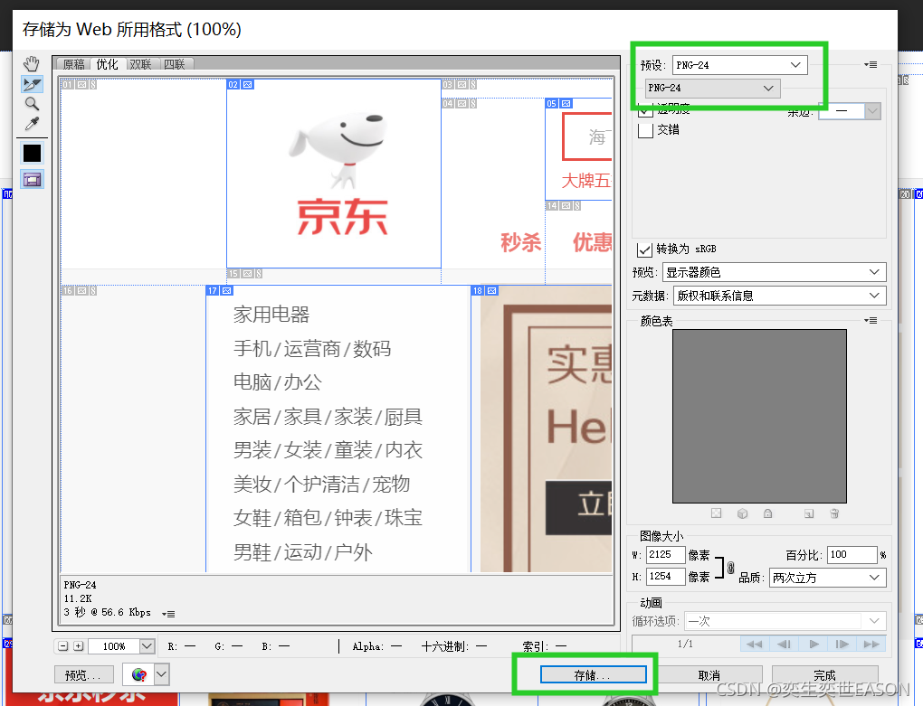
Task: Click the first frame animation button
Action: [754, 645]
